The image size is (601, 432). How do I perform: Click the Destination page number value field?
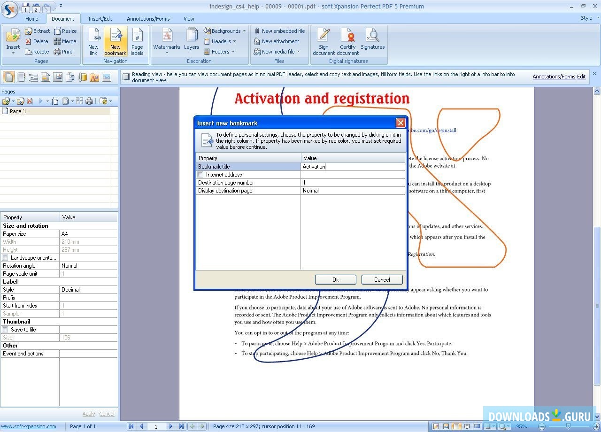(353, 183)
